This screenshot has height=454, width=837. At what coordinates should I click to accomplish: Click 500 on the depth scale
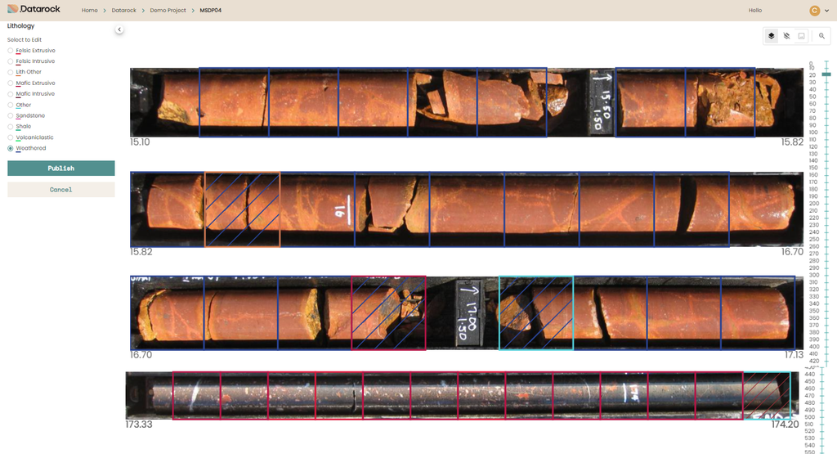[x=810, y=417]
